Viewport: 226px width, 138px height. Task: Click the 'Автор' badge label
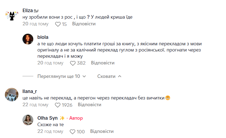click(x=76, y=118)
